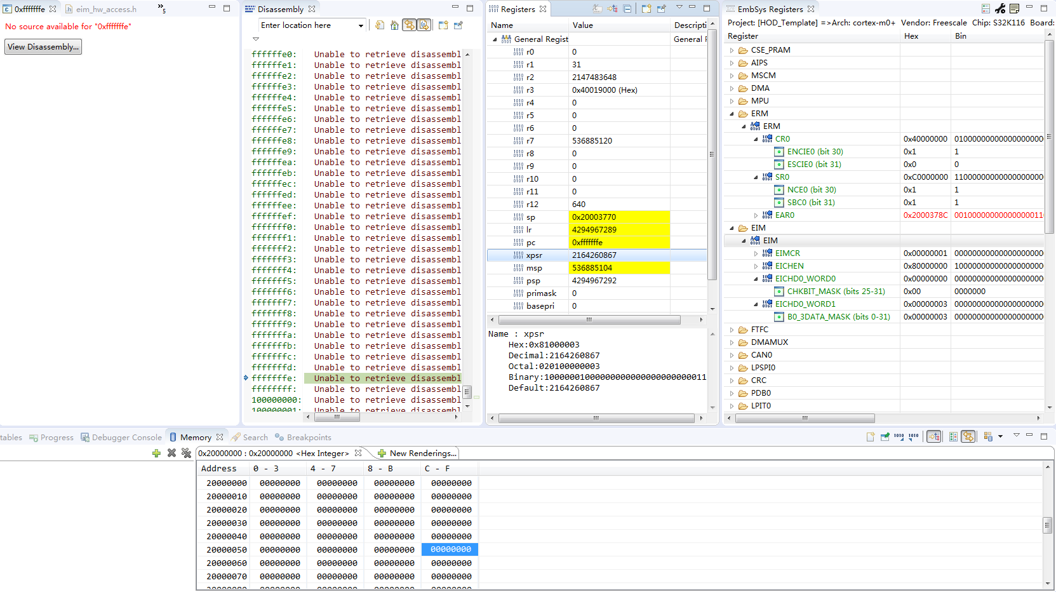Toggle Show Source mode in Disassembly
Screen dimensions: 1056x592
tap(424, 25)
